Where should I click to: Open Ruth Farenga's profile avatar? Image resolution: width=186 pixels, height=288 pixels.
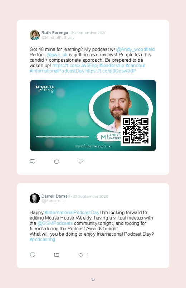click(x=35, y=35)
